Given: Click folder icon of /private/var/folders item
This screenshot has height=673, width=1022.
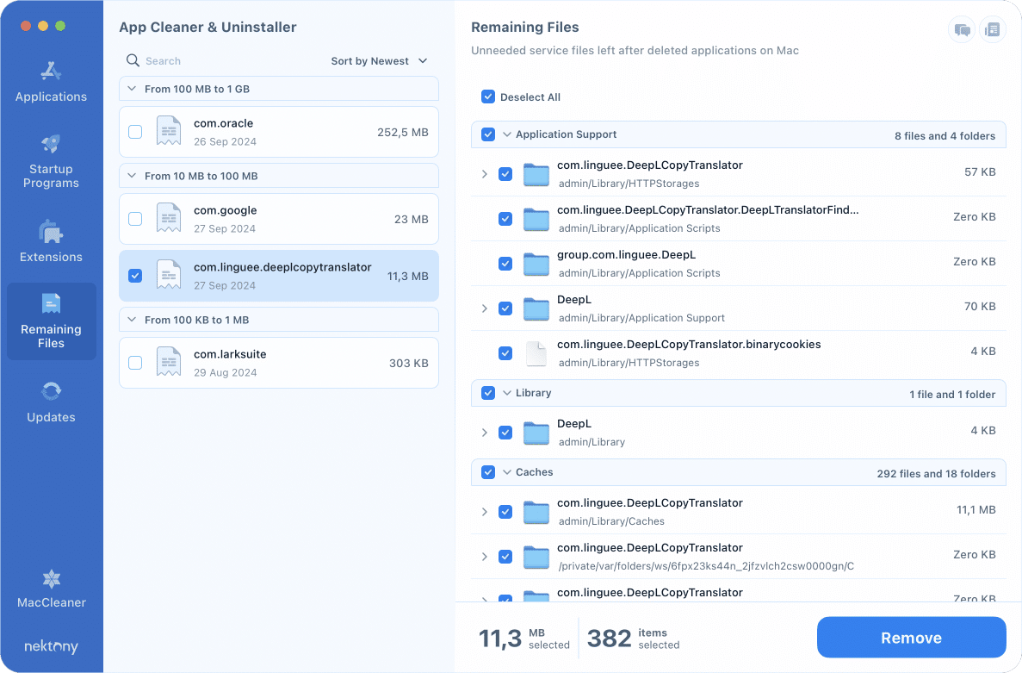Looking at the screenshot, I should (536, 557).
